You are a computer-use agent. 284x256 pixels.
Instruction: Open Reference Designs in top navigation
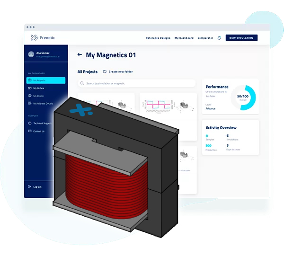[x=158, y=38]
